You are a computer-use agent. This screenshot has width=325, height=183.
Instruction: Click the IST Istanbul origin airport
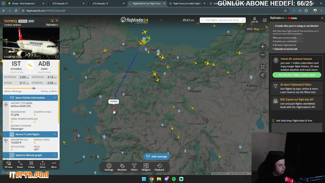pos(16,65)
